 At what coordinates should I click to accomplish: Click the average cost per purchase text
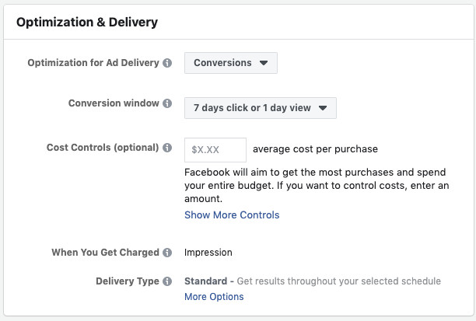point(316,149)
